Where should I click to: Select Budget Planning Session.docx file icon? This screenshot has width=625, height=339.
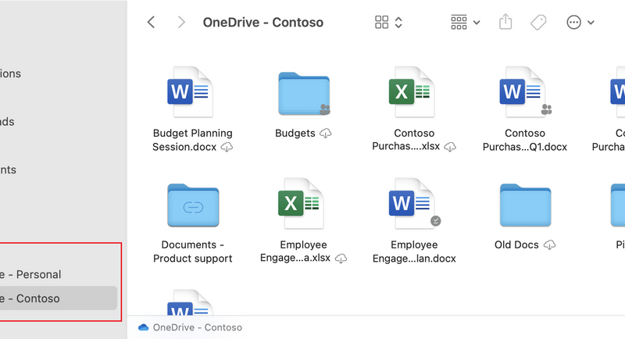[x=192, y=94]
